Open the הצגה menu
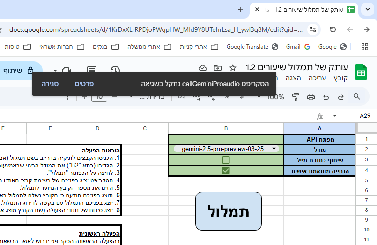This screenshot has width=377, height=245. coord(293,79)
